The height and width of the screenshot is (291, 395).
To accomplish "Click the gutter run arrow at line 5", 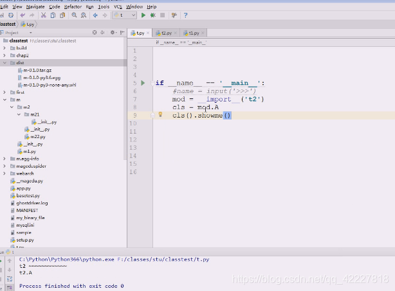I will (x=143, y=83).
